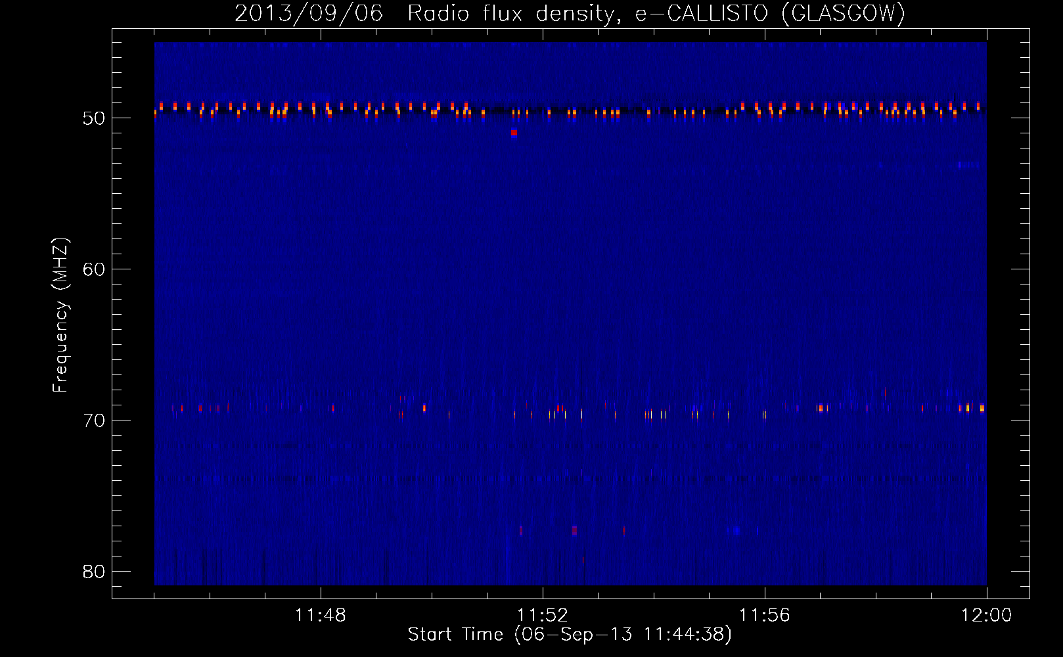Select the 50 MHz frequency tick label

(94, 118)
